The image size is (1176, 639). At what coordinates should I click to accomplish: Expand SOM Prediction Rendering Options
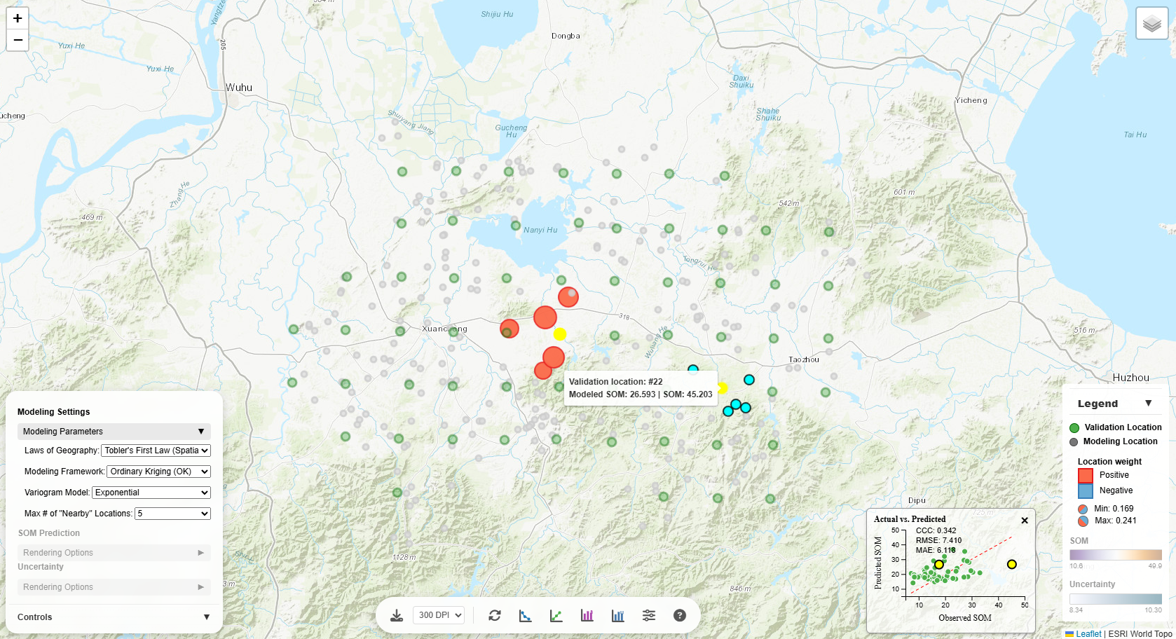coord(114,553)
